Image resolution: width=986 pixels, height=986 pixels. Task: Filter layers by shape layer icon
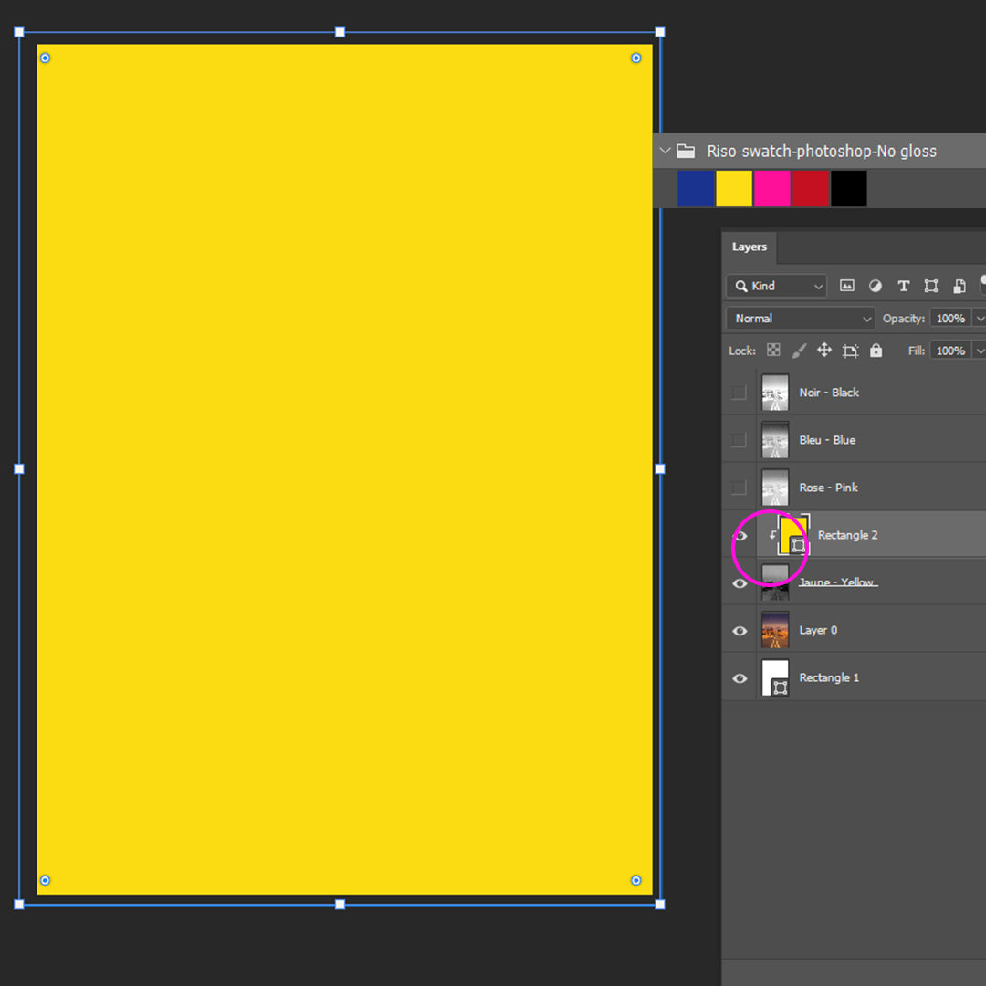(931, 286)
